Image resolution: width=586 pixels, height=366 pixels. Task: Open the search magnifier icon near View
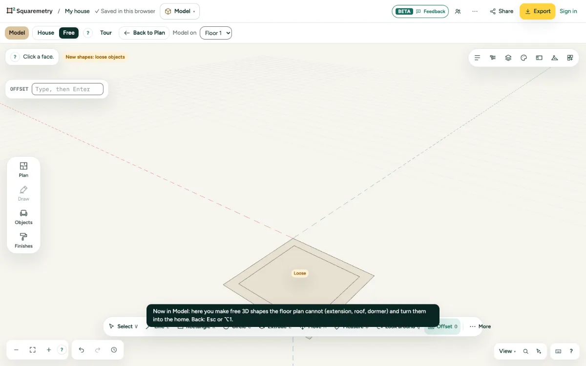pyautogui.click(x=526, y=351)
